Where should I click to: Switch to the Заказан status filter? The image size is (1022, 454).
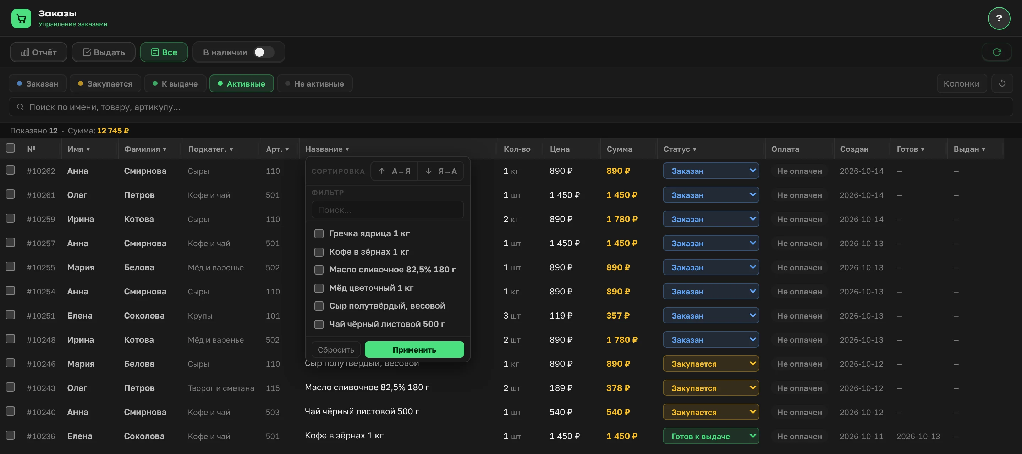37,84
